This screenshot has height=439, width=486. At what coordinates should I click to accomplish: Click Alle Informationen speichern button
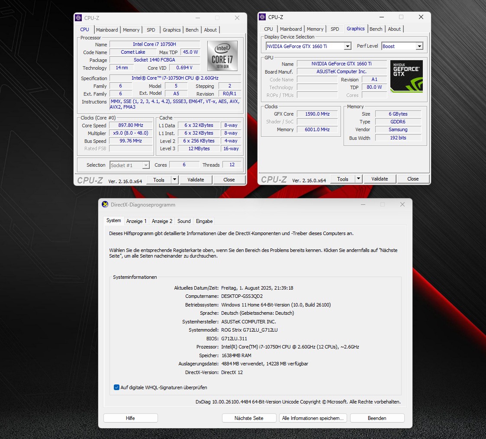pos(313,418)
